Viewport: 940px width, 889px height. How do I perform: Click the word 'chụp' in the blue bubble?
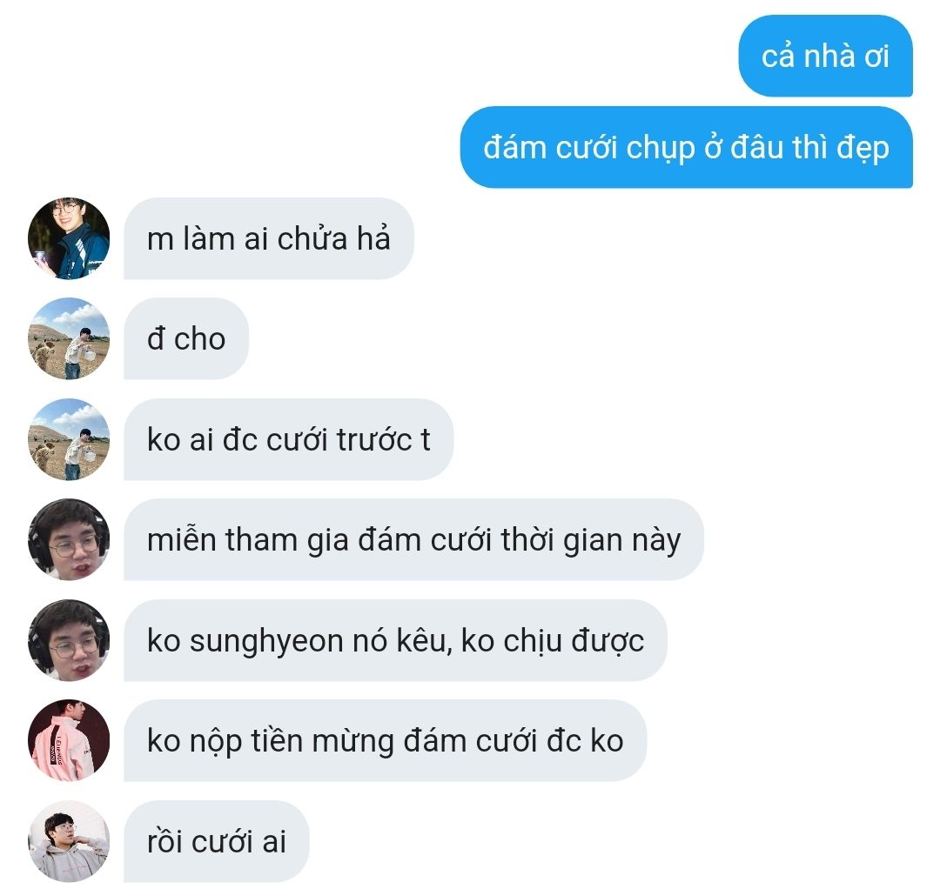660,150
